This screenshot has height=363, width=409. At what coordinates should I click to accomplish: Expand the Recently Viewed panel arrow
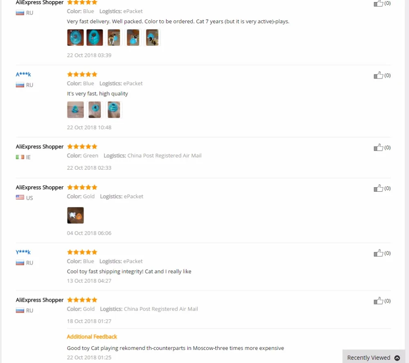pyautogui.click(x=397, y=358)
